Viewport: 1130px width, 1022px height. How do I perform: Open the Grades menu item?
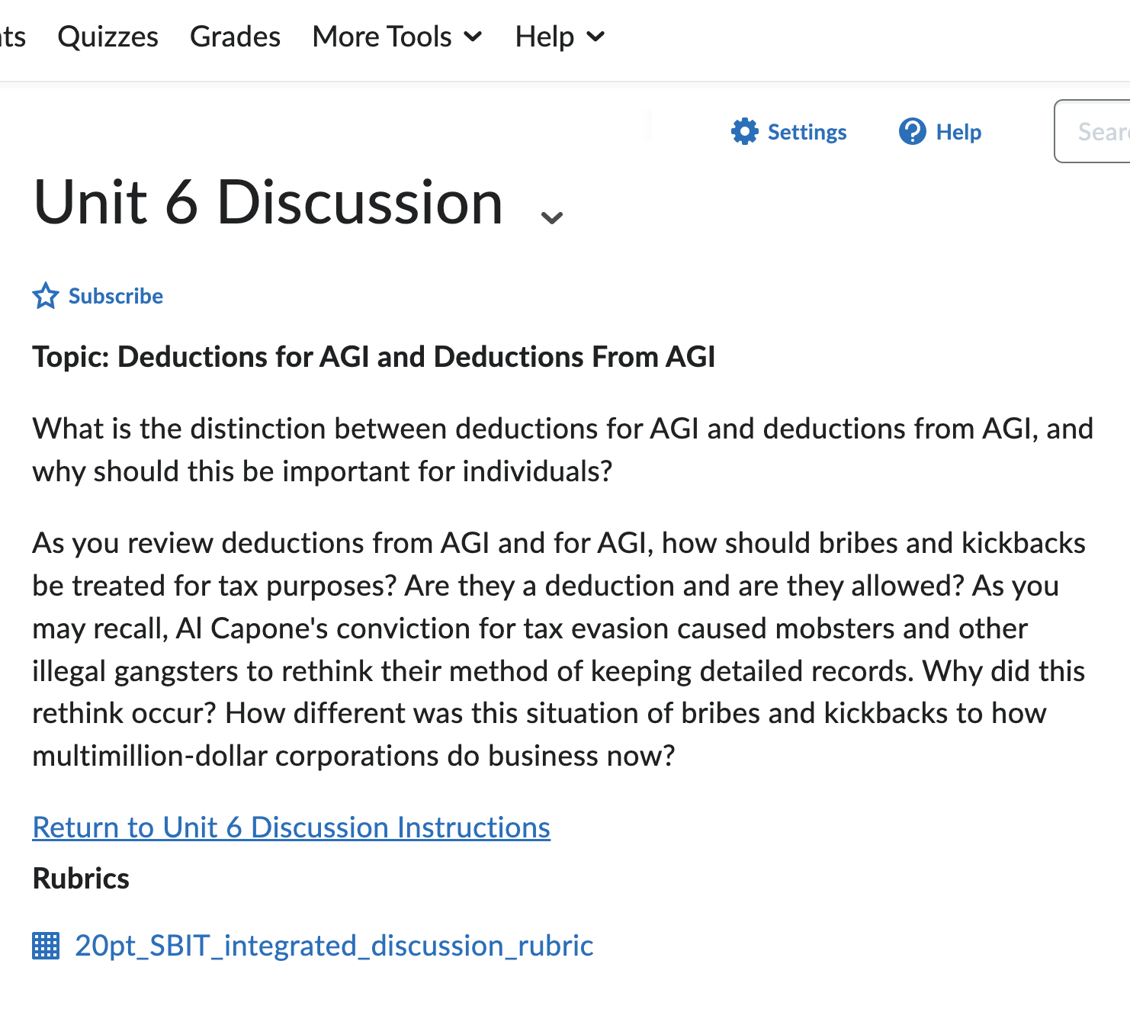coord(235,36)
